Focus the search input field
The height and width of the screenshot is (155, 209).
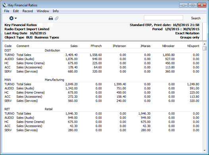163,18
